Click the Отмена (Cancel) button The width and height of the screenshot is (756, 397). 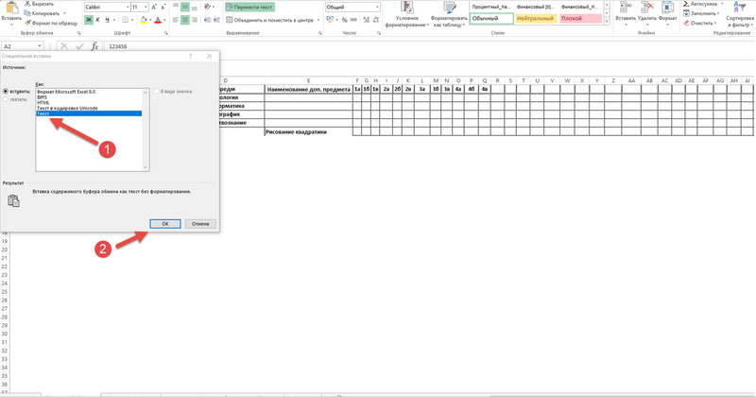tap(199, 224)
